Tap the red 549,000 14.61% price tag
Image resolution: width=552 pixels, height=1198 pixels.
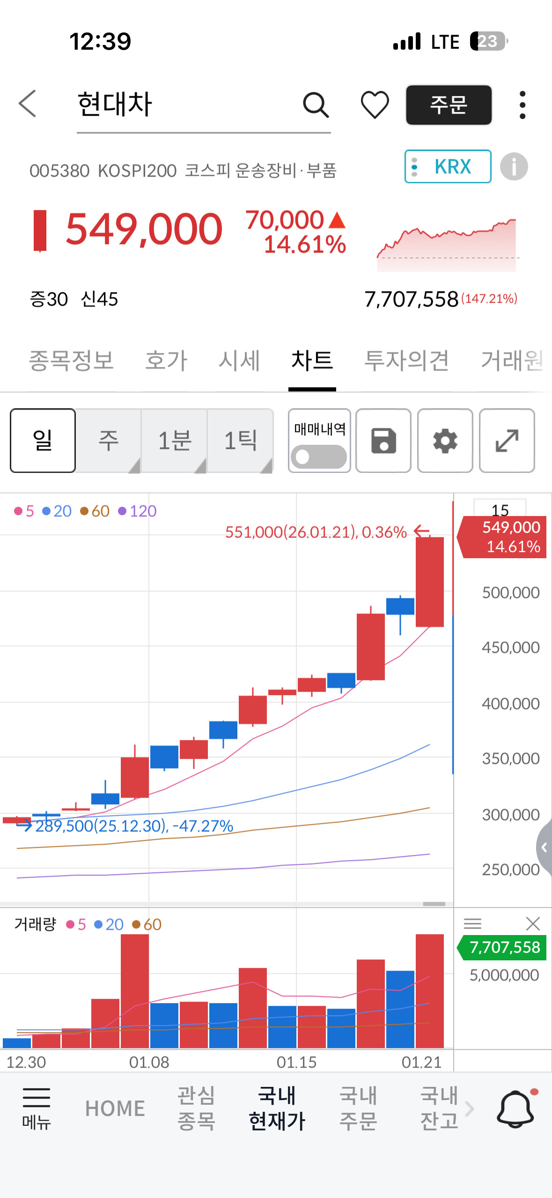[x=502, y=537]
